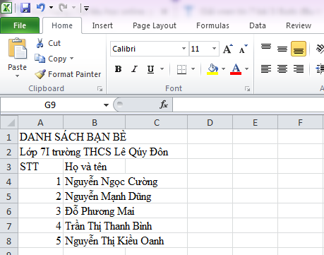Click the Excel application icon
Viewport: 324px width, 255px height.
[6, 8]
